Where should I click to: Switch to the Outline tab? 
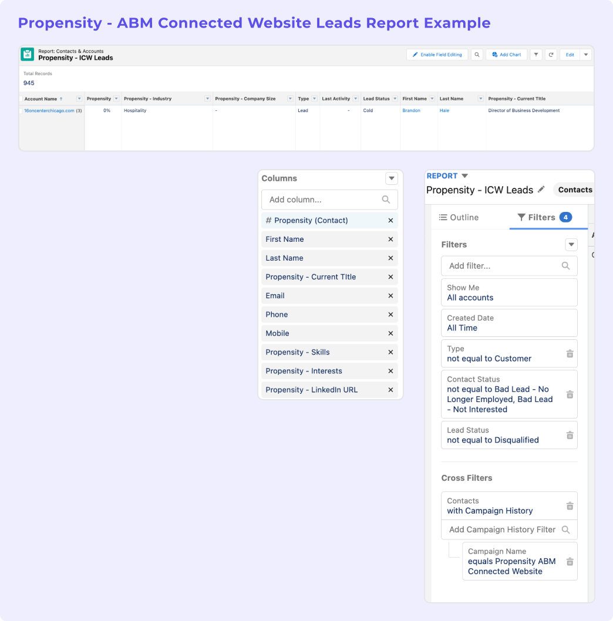coord(459,217)
